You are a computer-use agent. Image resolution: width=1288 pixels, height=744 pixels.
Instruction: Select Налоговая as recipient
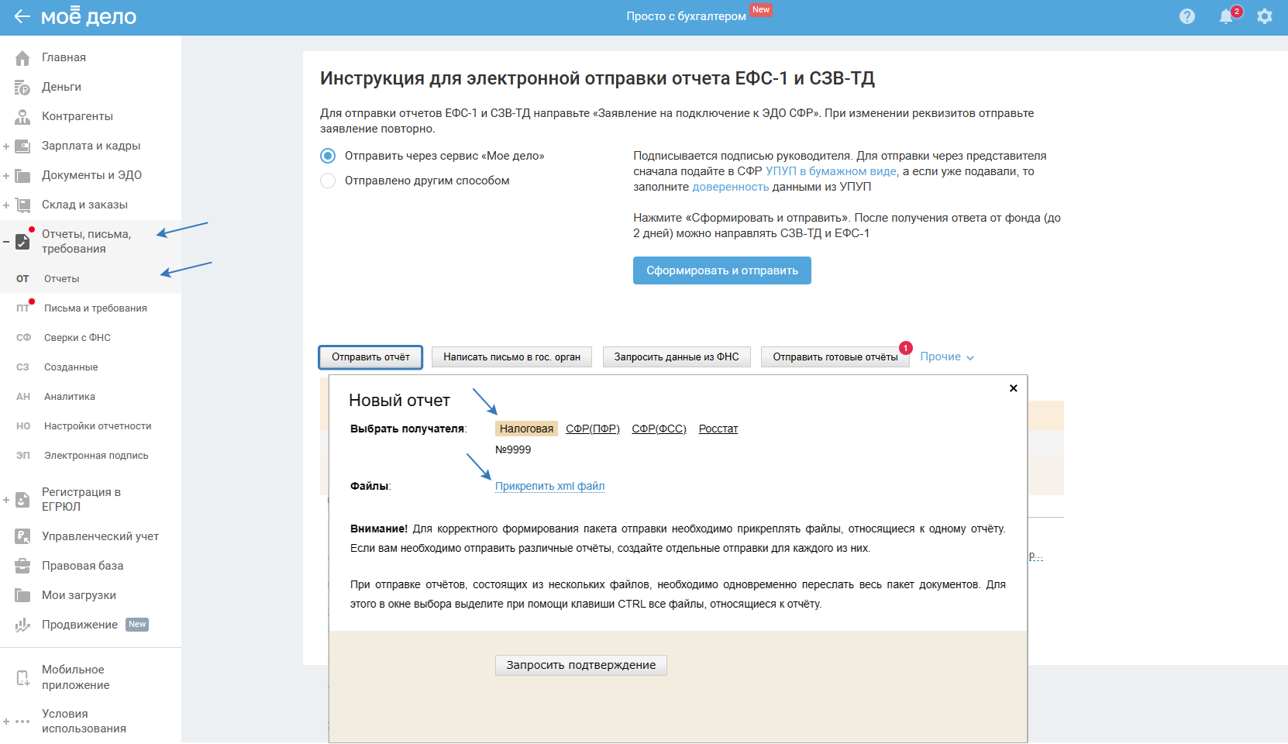click(x=526, y=429)
